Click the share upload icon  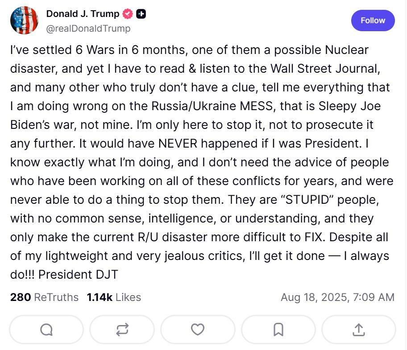pyautogui.click(x=358, y=329)
